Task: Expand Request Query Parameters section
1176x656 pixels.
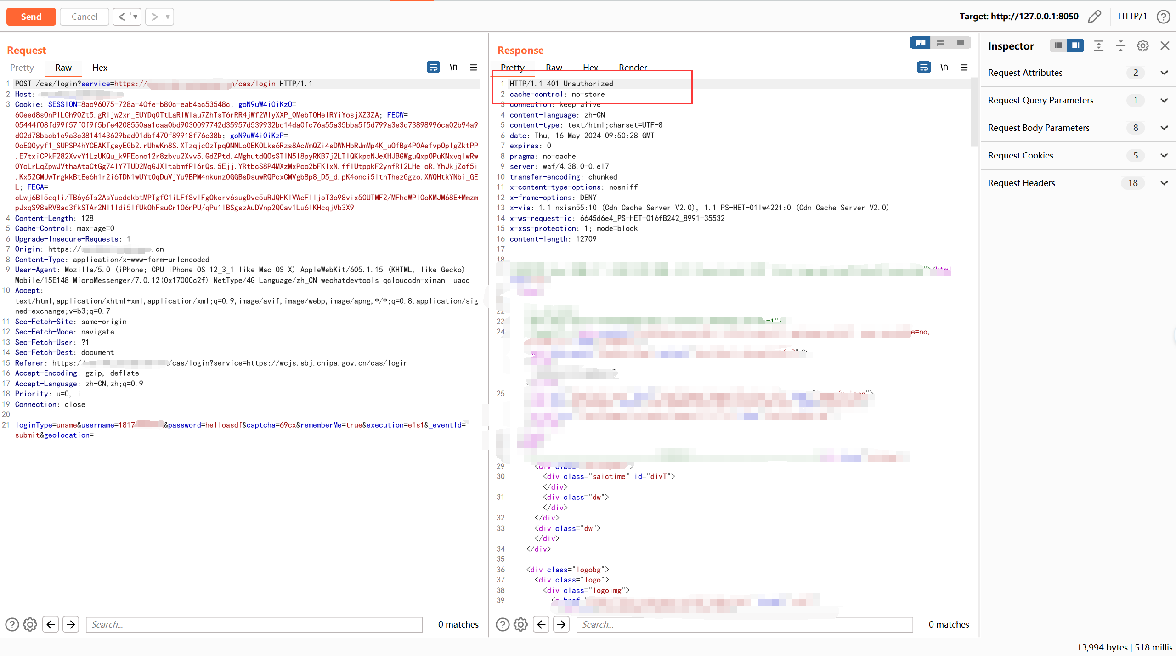Action: [x=1078, y=100]
